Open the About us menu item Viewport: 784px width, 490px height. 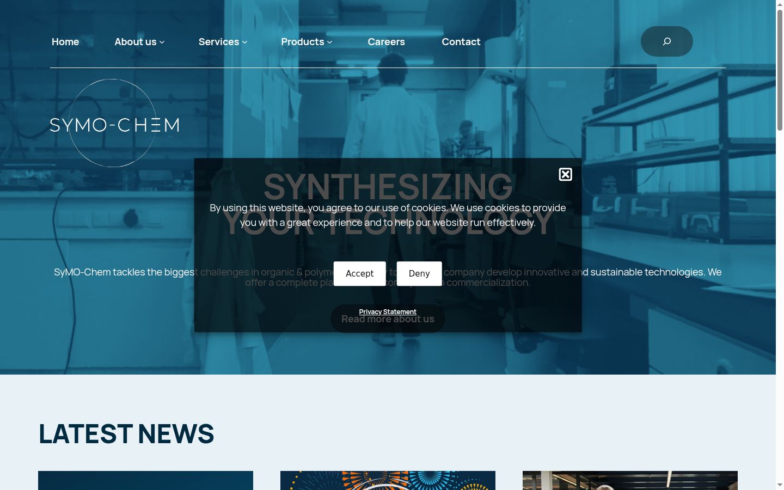(136, 42)
